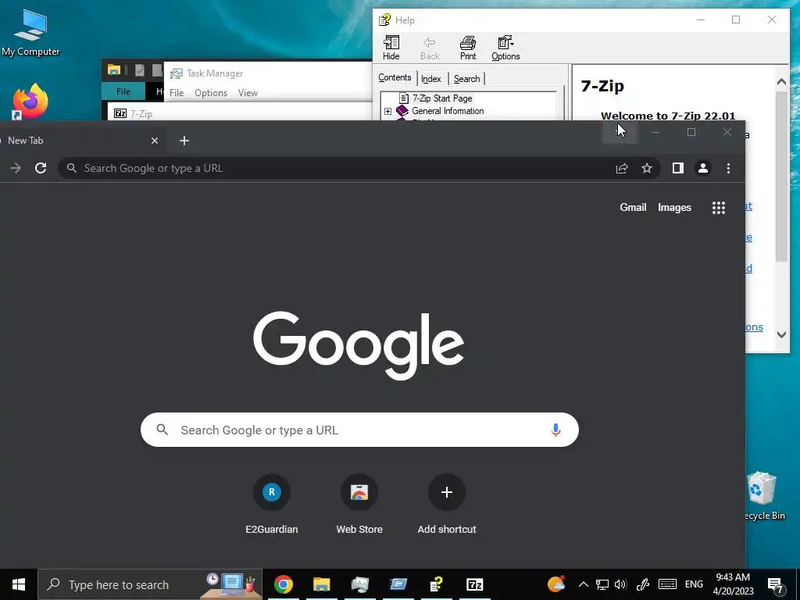
Task: Show hidden system tray icons
Action: [583, 584]
